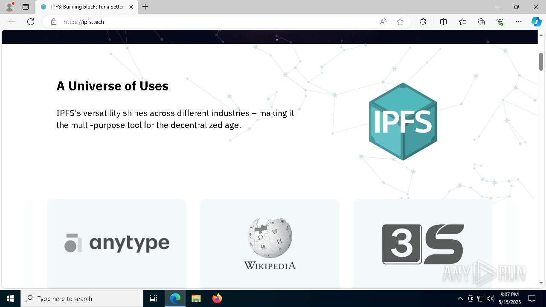Open a new browser tab
This screenshot has height=307, width=546.
[145, 7]
